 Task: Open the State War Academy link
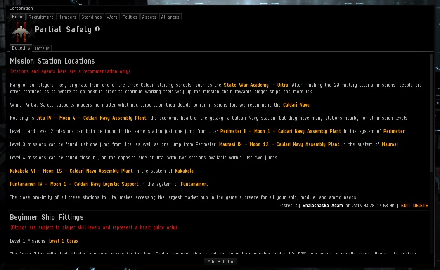pos(246,85)
